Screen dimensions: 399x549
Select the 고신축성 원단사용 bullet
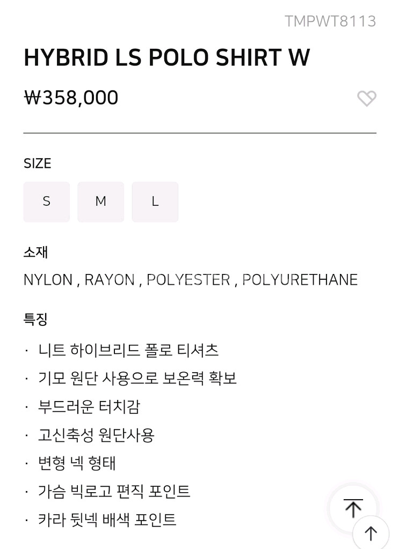point(96,435)
